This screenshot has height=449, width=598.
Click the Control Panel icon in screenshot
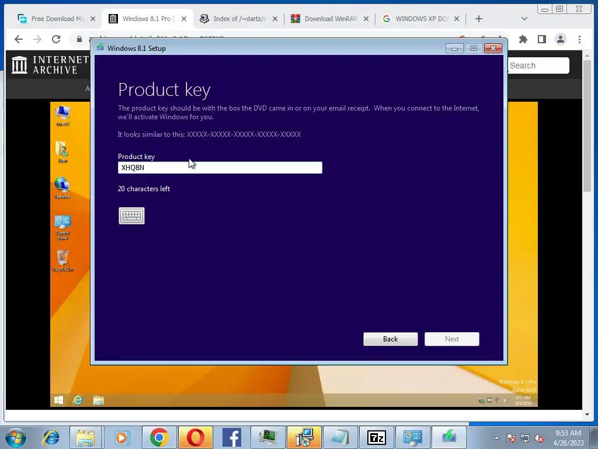(62, 227)
